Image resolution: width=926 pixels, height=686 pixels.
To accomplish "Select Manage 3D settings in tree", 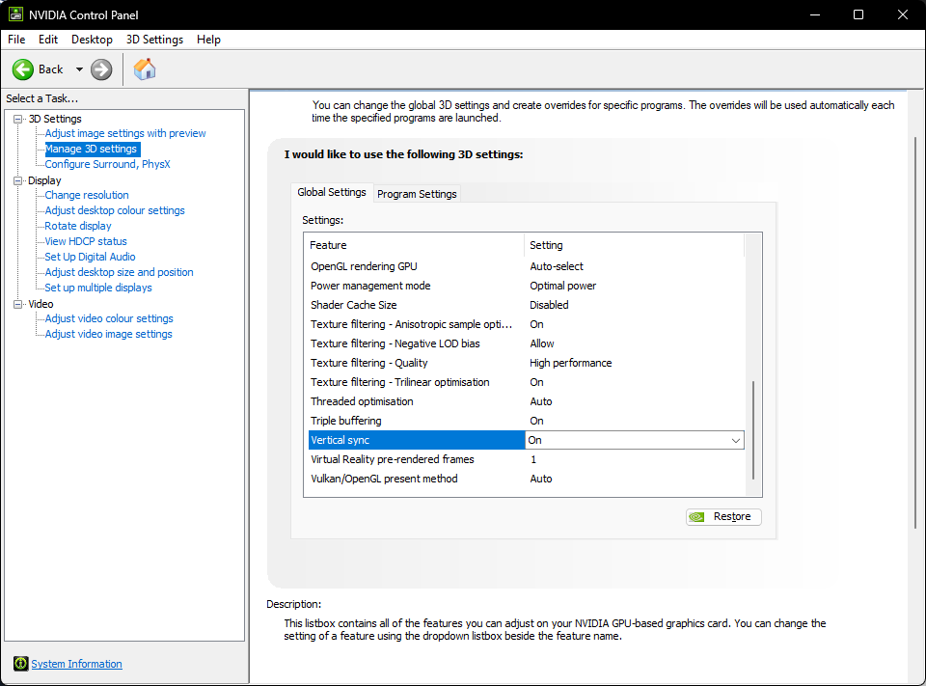I will [x=91, y=149].
